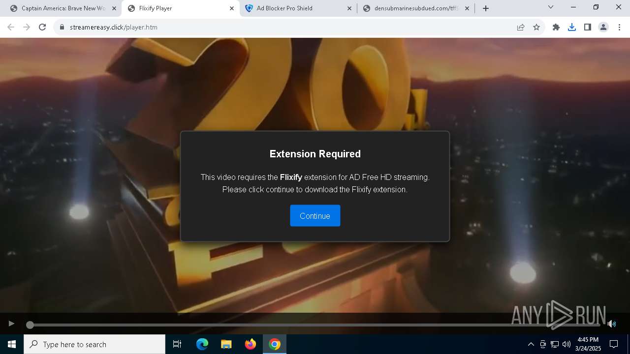Image resolution: width=630 pixels, height=354 pixels.
Task: Click the bold Flixify word in the dialog
Action: (x=291, y=177)
